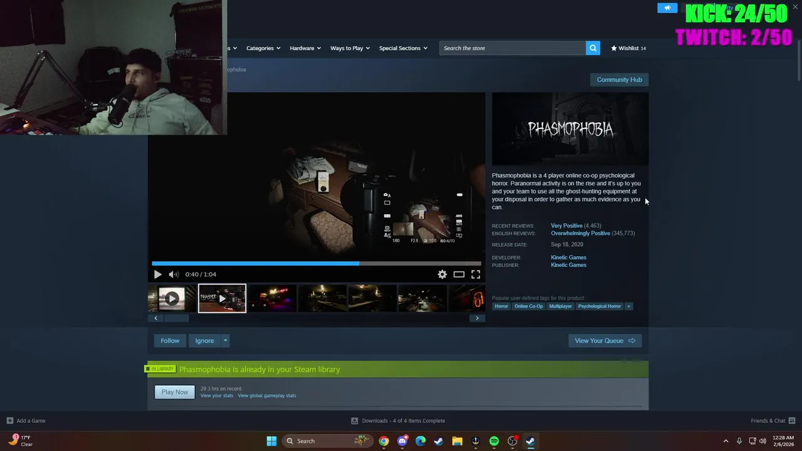802x451 pixels.
Task: Play the Phasmophobia trailer video
Action: (x=157, y=274)
